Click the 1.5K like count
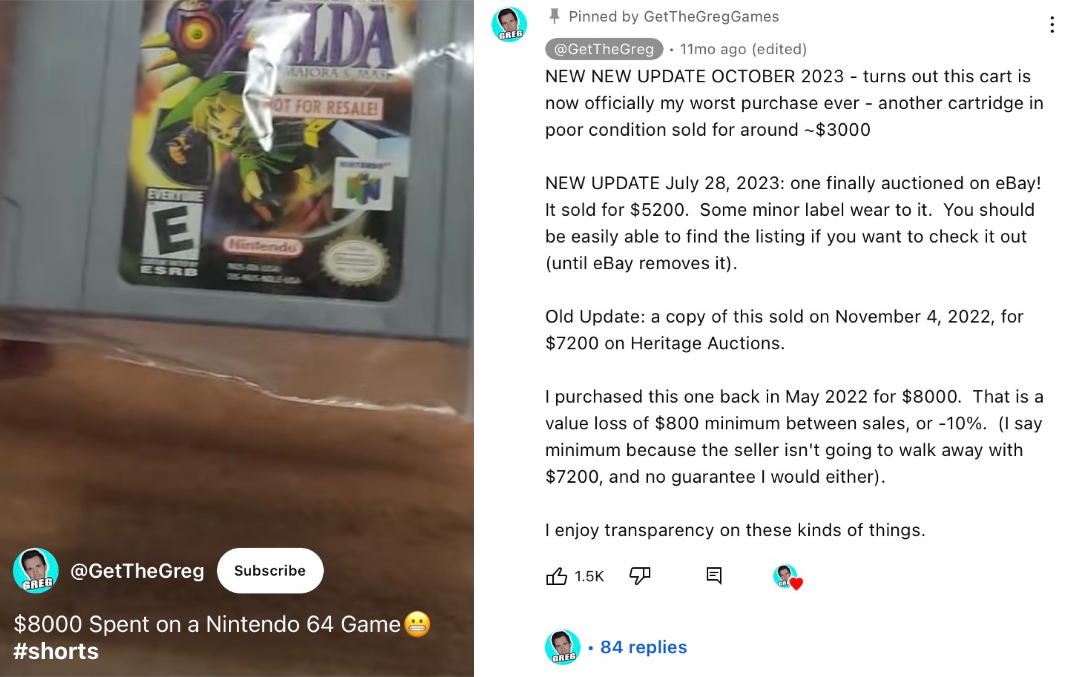This screenshot has height=677, width=1088. [x=589, y=576]
